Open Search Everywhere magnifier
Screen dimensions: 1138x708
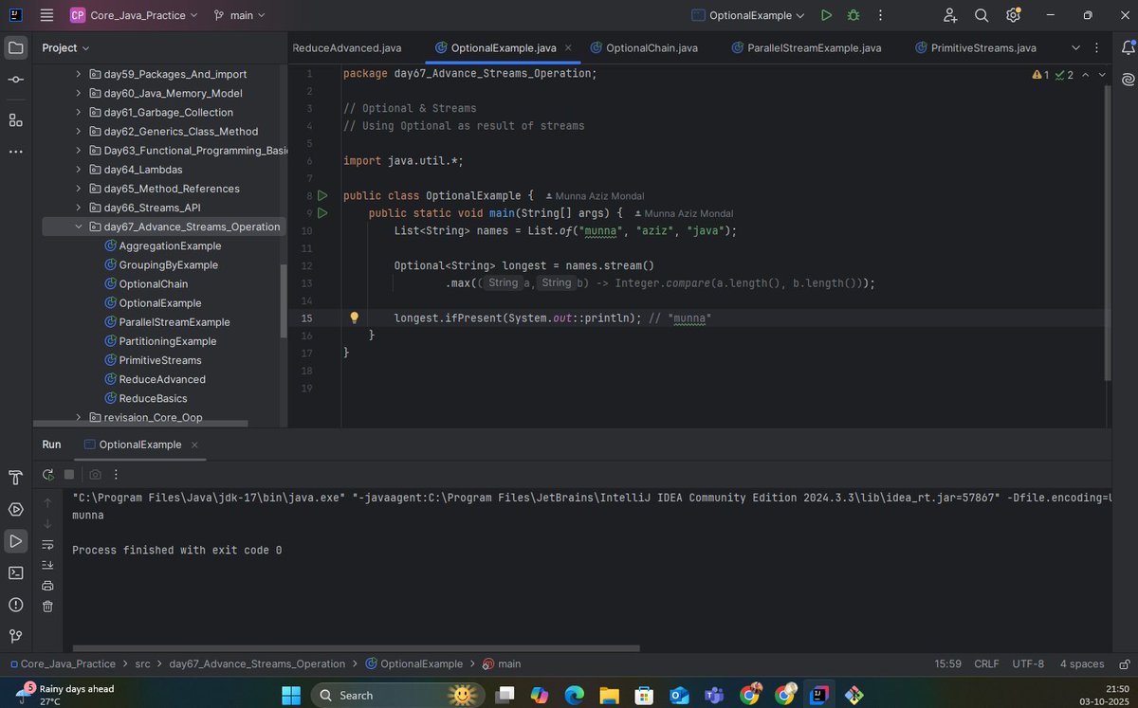(x=982, y=15)
